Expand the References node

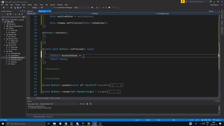coord(5,24)
